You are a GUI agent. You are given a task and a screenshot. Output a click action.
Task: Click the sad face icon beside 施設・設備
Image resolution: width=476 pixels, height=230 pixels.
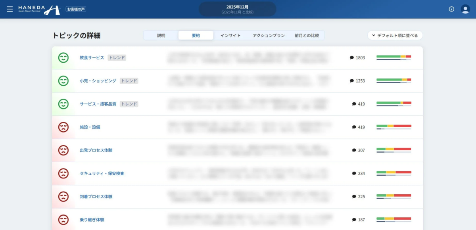(x=63, y=127)
